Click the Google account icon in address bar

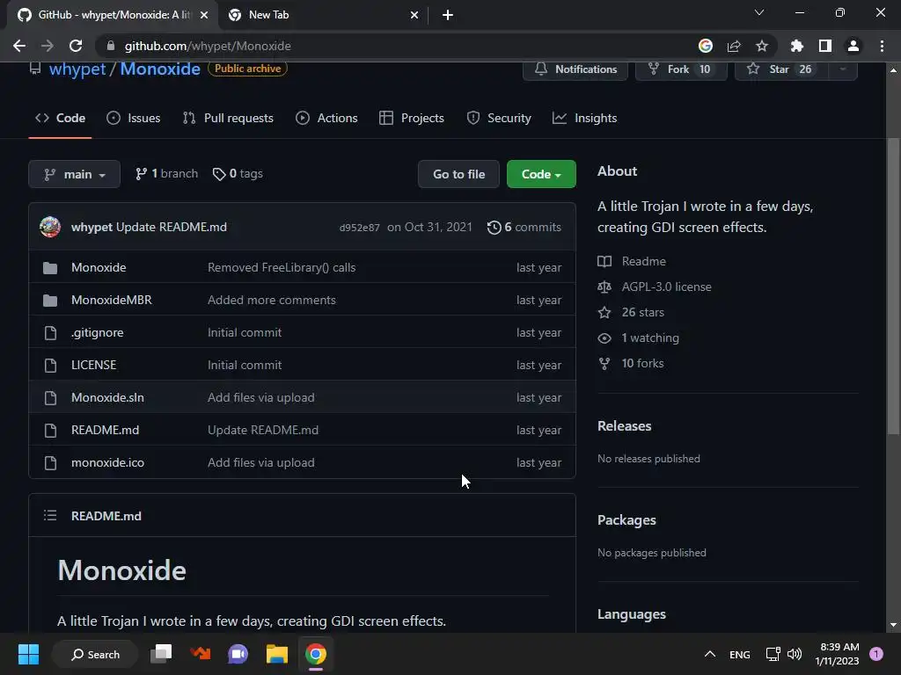(x=705, y=46)
